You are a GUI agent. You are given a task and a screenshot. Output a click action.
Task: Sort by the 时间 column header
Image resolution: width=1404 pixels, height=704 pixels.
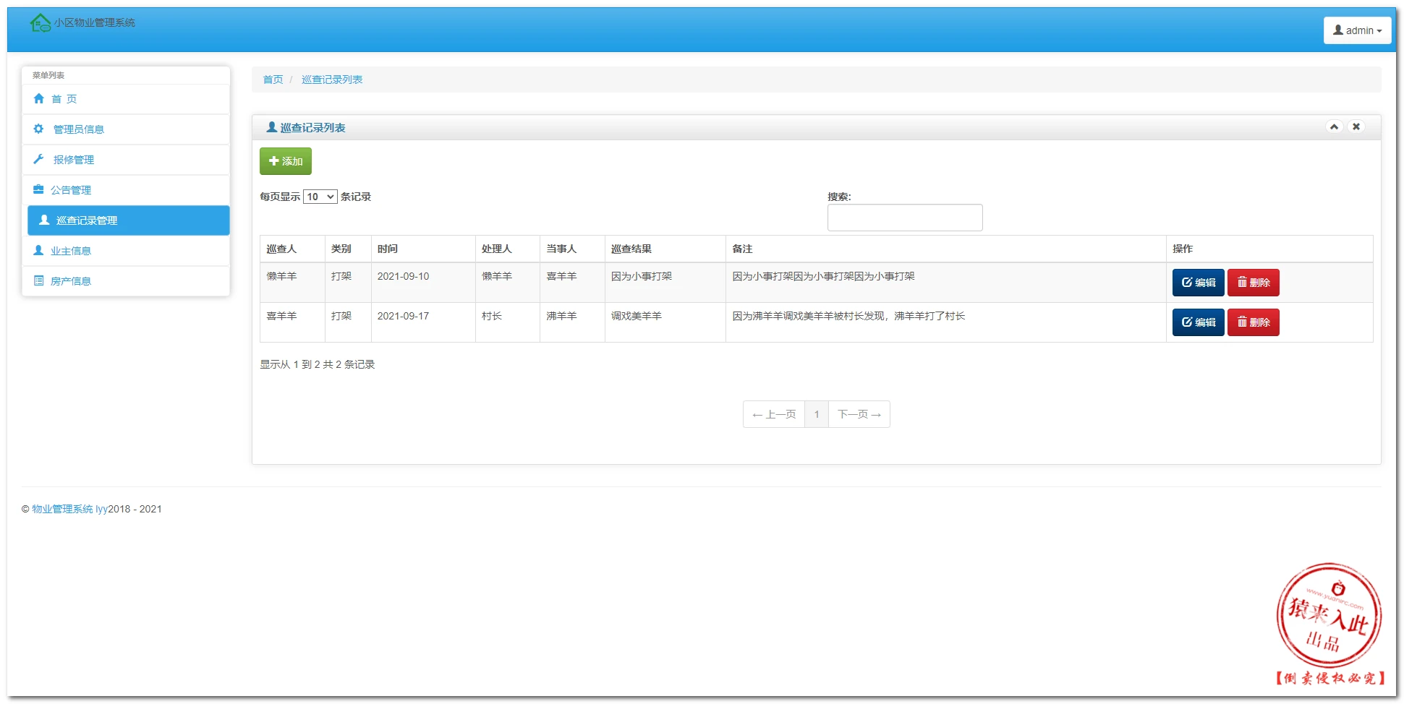click(423, 249)
